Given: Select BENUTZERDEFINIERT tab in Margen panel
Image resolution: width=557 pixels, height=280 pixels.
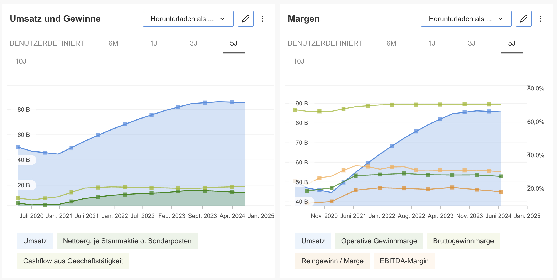Looking at the screenshot, I should pyautogui.click(x=325, y=43).
